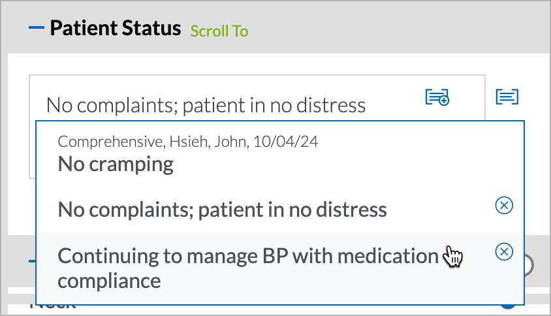This screenshot has width=551, height=316.
Task: Click the empty lower-left area of the text box
Action: click(33, 150)
